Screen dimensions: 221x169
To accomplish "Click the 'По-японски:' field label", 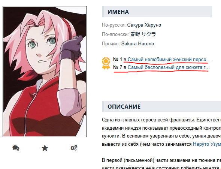I will [115, 34].
